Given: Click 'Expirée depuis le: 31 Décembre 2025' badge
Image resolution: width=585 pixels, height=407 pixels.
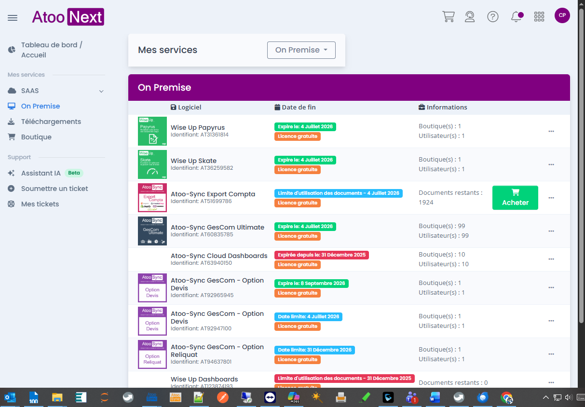Looking at the screenshot, I should 322,255.
